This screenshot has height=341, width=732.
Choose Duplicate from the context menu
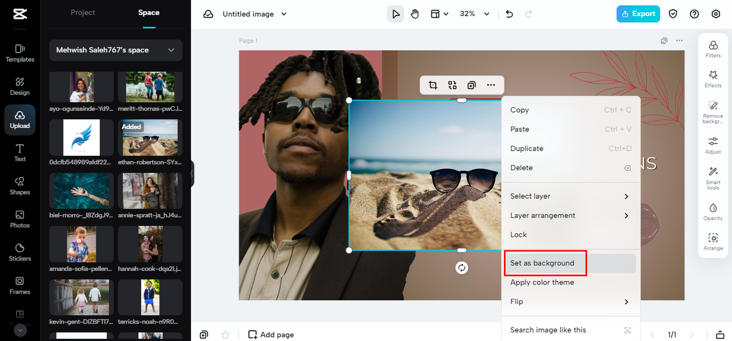tap(570, 149)
